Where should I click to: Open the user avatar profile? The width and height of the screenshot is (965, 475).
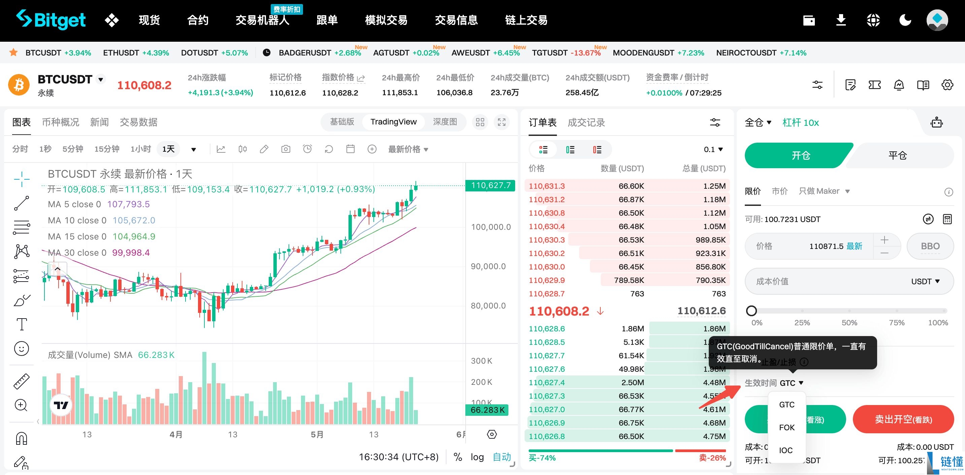point(937,20)
